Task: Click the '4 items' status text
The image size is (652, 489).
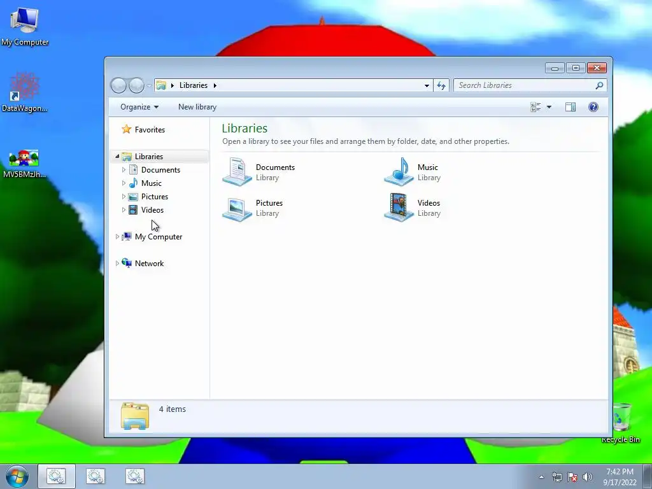Action: click(172, 409)
